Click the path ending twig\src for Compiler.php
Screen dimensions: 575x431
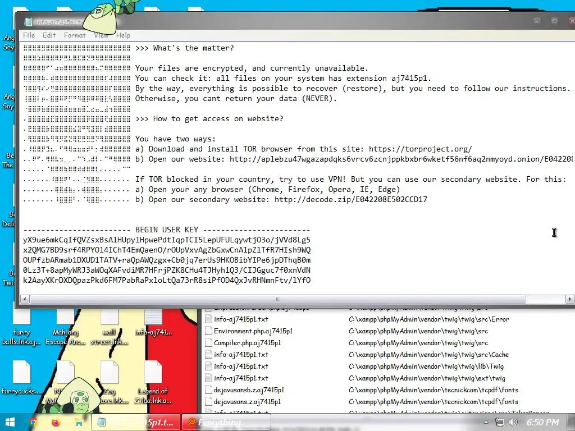(x=418, y=343)
